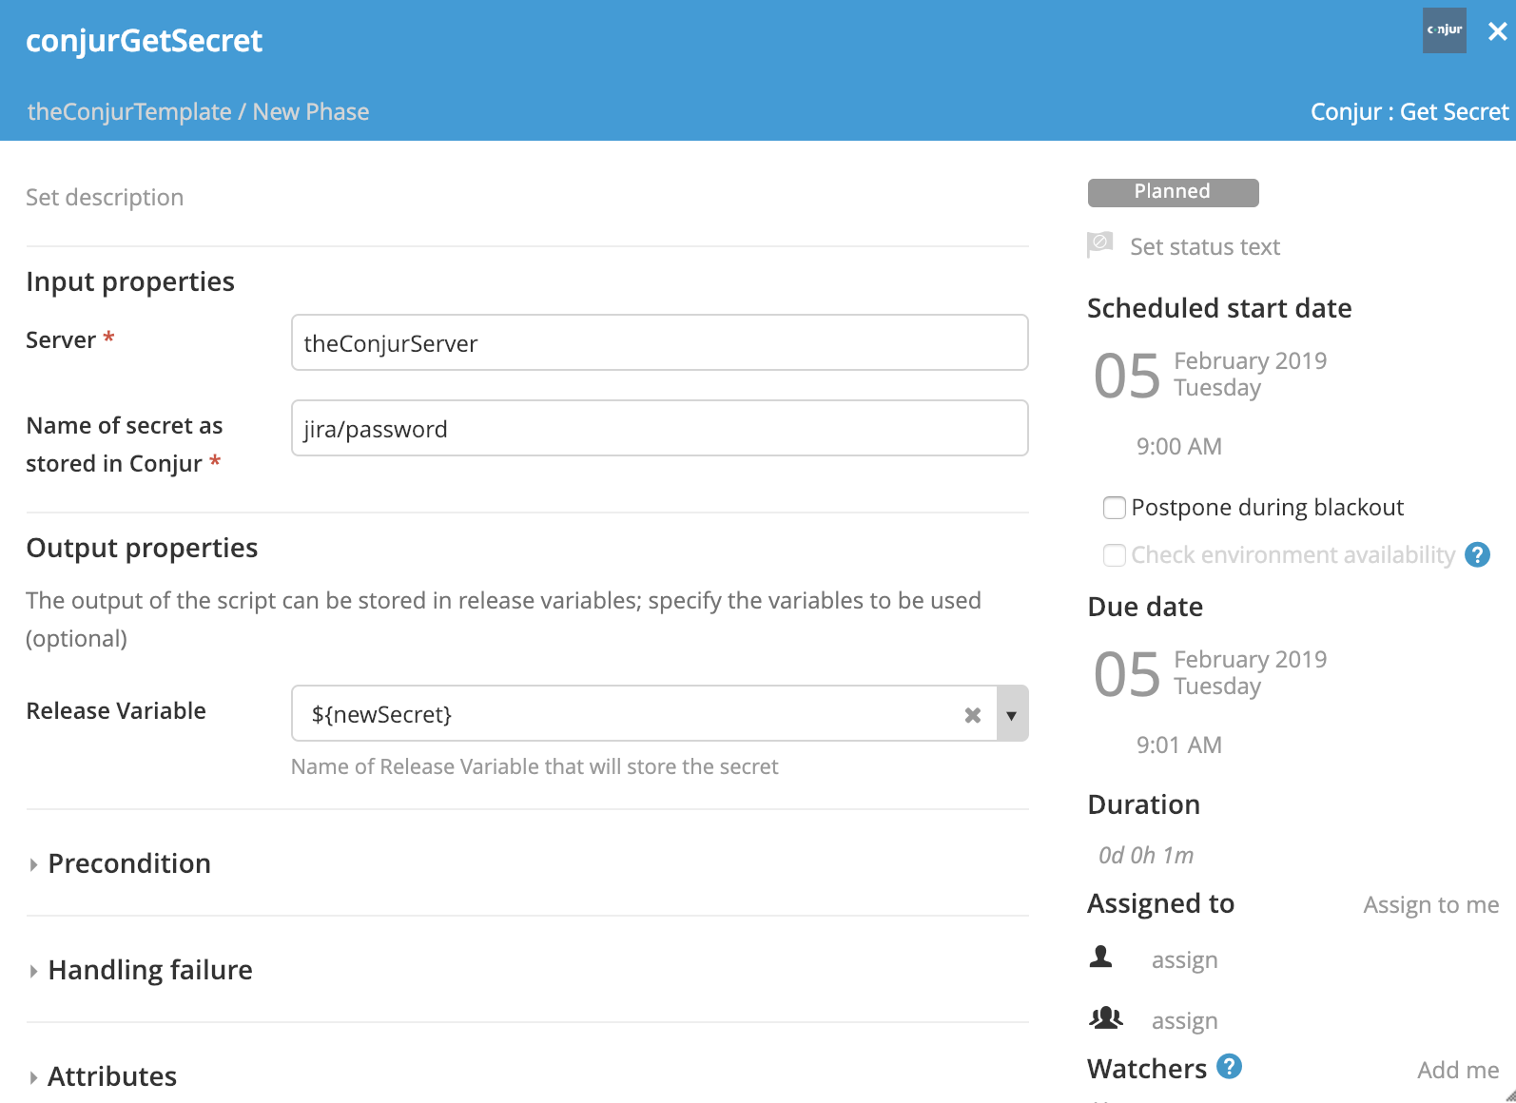
Task: Edit the scheduled start time 9:00 AM
Action: 1179,447
